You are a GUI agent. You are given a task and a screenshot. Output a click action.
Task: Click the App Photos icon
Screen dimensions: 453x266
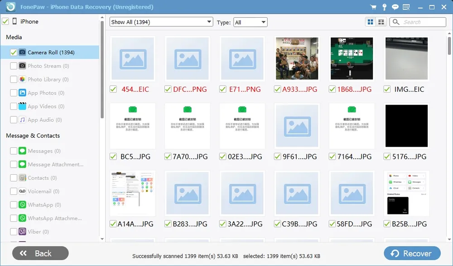[x=22, y=93]
